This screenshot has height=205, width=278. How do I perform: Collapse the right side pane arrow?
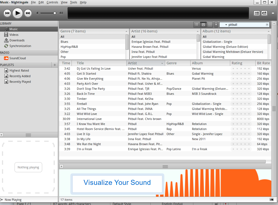point(274,23)
